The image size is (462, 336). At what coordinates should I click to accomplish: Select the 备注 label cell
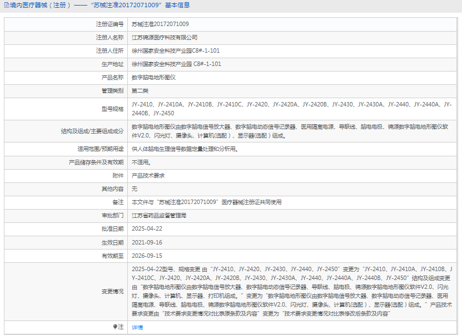click(66, 202)
